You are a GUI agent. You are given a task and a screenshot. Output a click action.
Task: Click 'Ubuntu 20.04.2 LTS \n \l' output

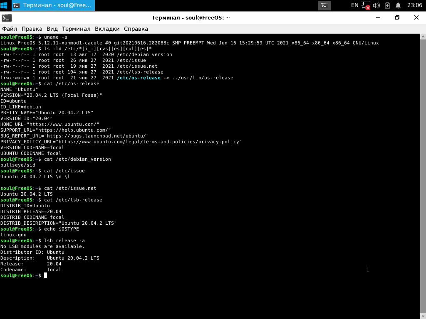click(x=35, y=177)
